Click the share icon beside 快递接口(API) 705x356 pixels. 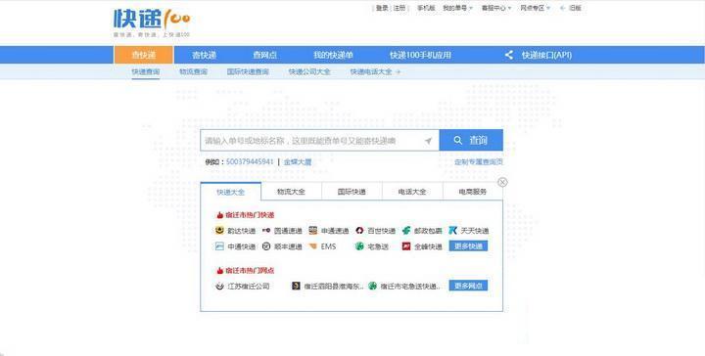pos(508,55)
